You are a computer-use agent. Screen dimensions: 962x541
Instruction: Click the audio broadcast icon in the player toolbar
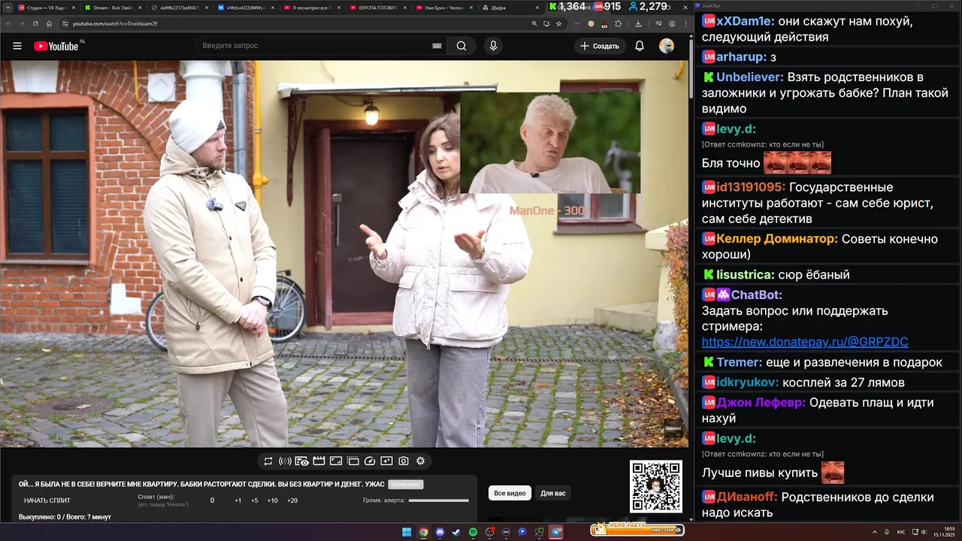[x=285, y=461]
